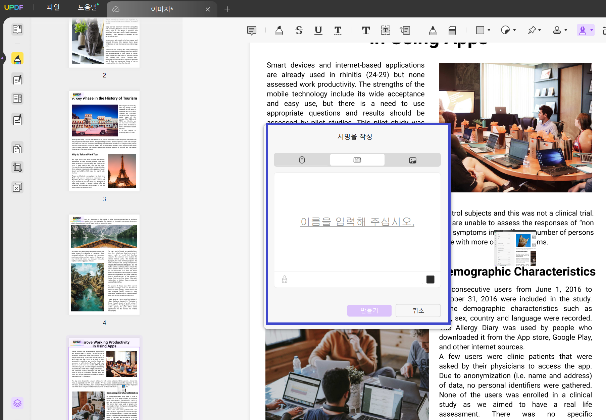The image size is (606, 420).
Task: Open the layers icon in sidebar
Action: point(17,403)
